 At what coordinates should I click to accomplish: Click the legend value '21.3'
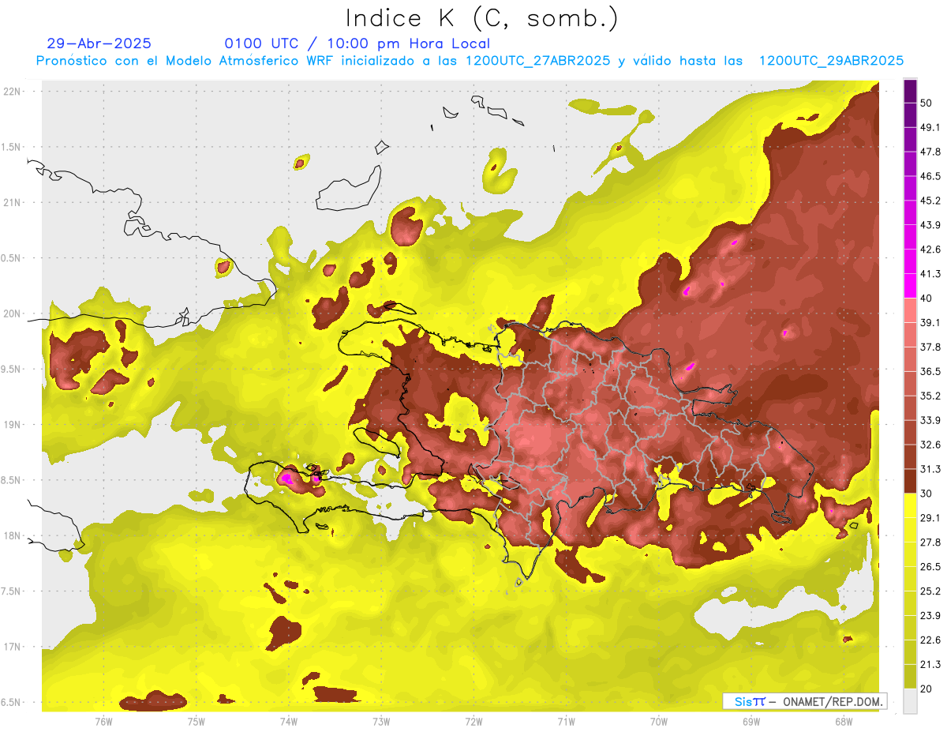click(930, 665)
